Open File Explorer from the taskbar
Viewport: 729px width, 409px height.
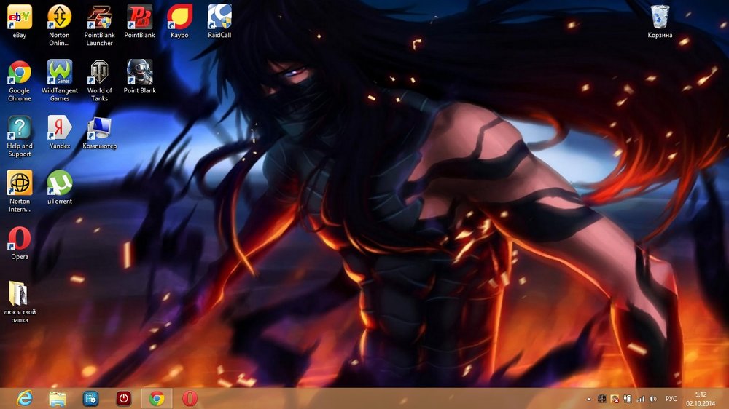(x=58, y=398)
